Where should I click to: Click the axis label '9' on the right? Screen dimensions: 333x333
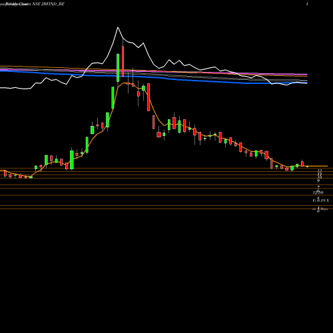[x=318, y=180]
